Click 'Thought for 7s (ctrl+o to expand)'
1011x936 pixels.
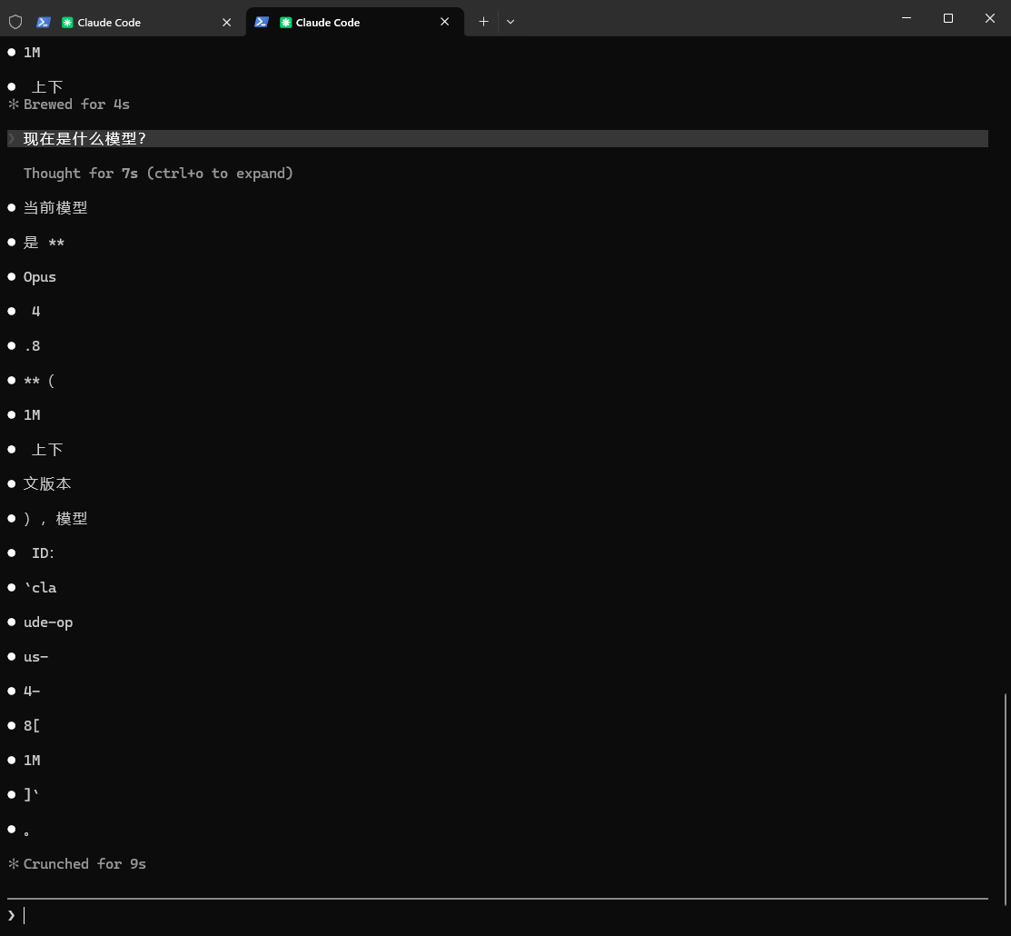click(x=159, y=174)
